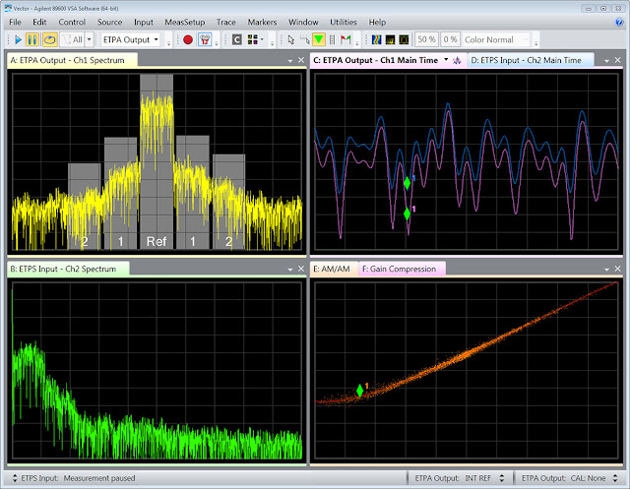Click the green marker on AM/AM trace
630x489 pixels.
[x=359, y=391]
